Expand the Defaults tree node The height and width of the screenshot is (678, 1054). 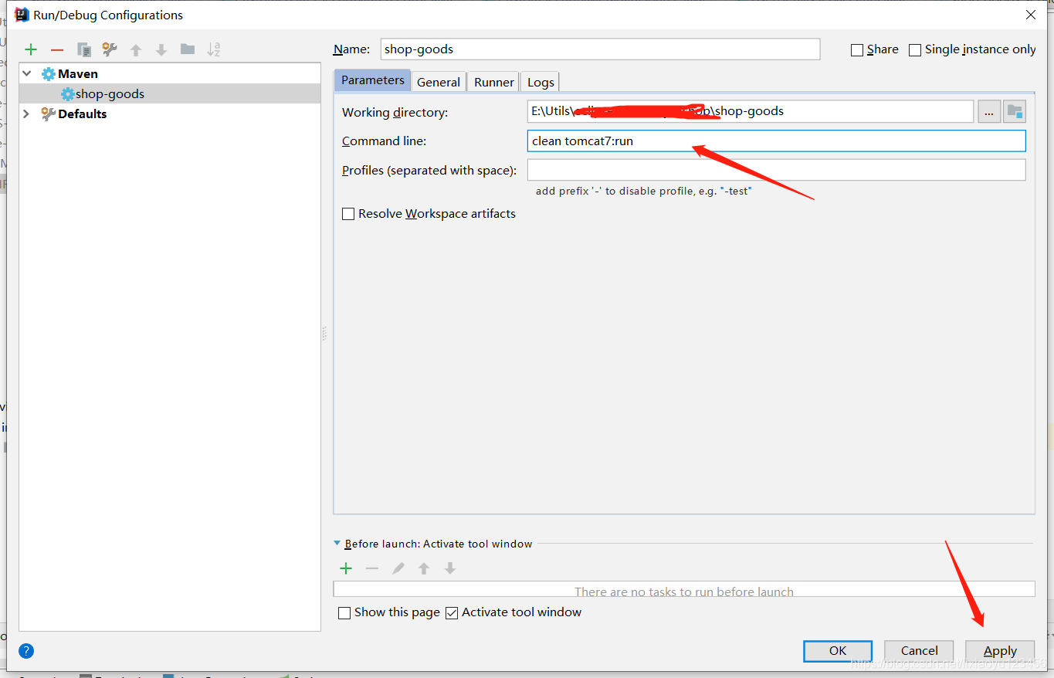pos(27,114)
